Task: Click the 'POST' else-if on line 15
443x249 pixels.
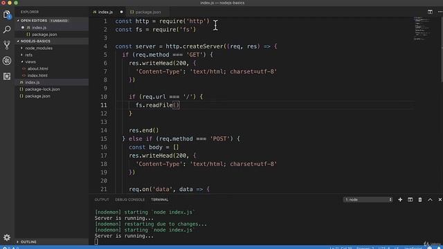Action: 181,138
